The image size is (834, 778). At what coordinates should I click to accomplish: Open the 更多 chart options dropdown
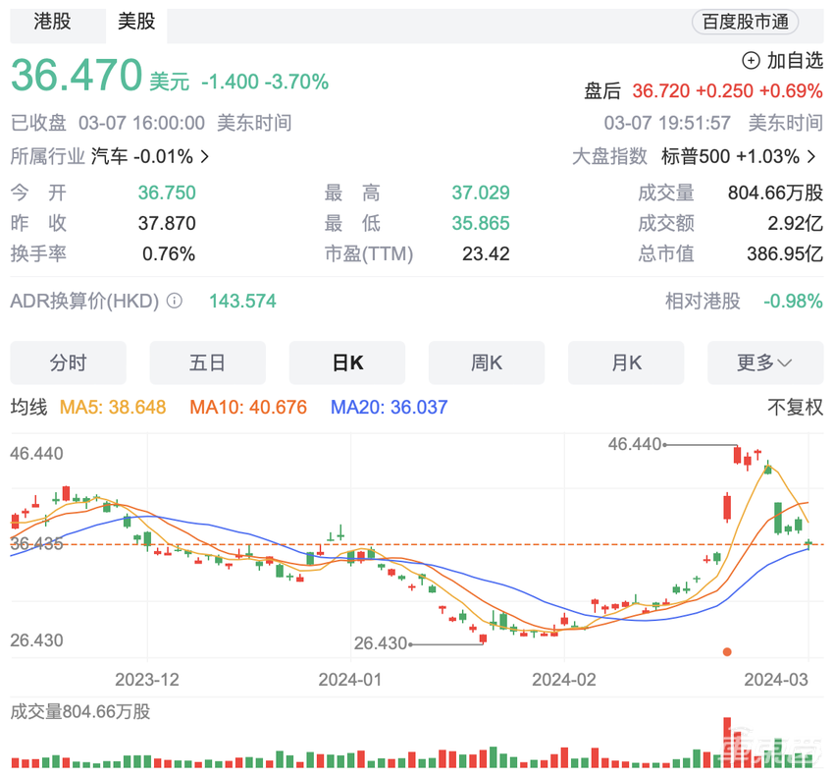tap(765, 362)
